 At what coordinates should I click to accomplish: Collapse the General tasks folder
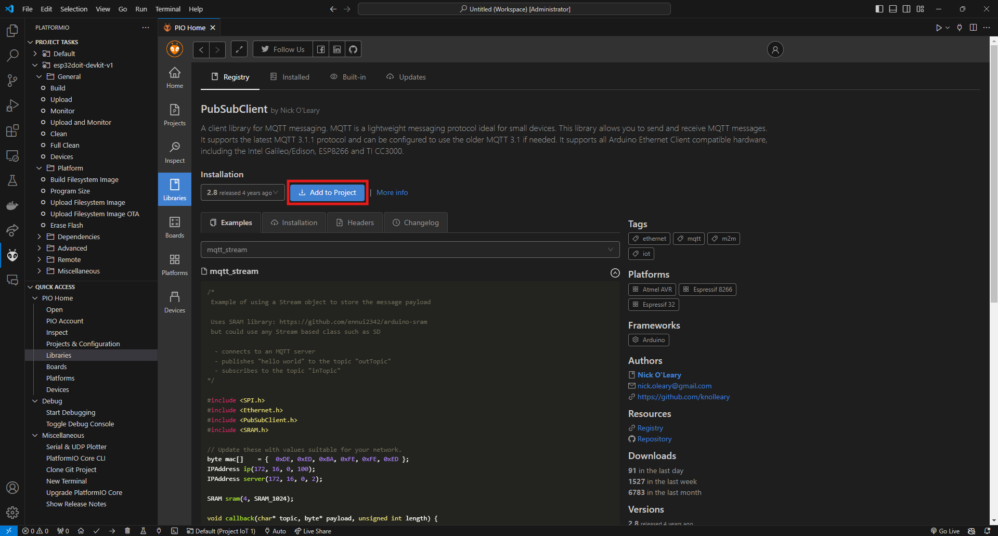click(x=39, y=76)
